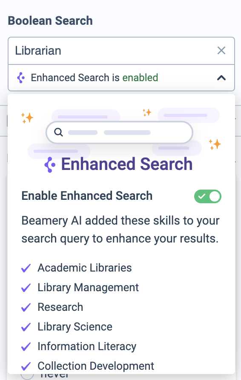Click checkmark beside Collection Development

pos(26,366)
